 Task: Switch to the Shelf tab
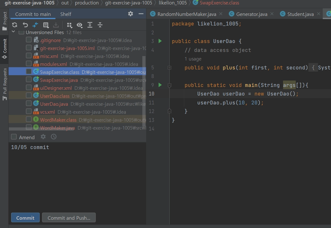(66, 14)
